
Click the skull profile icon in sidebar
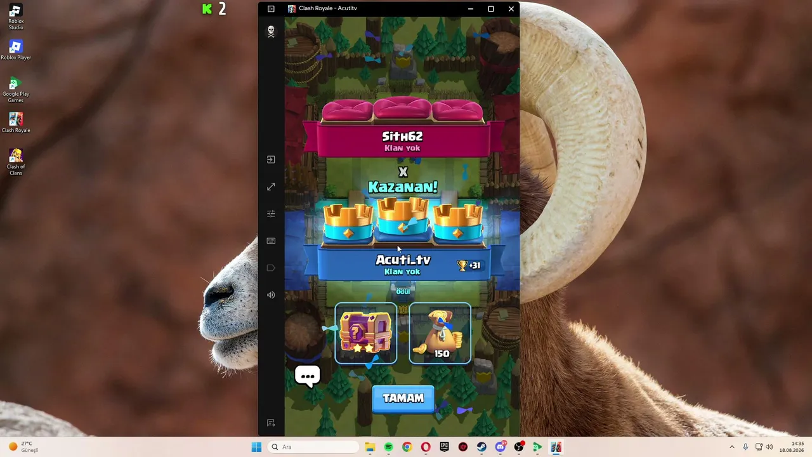[271, 31]
